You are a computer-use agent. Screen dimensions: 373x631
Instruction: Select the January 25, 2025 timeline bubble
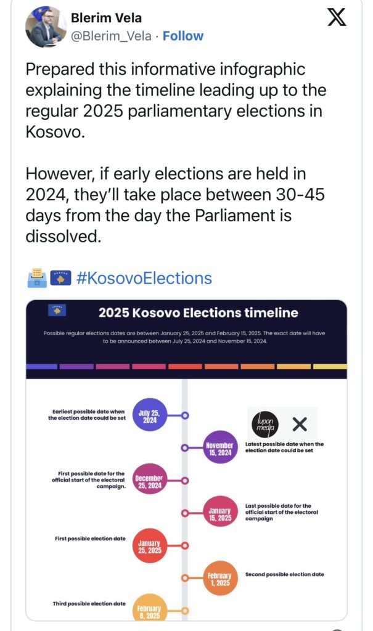coord(149,545)
